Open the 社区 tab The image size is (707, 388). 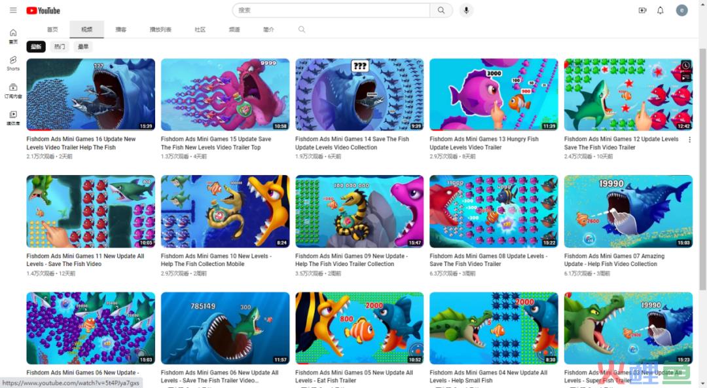click(x=200, y=29)
